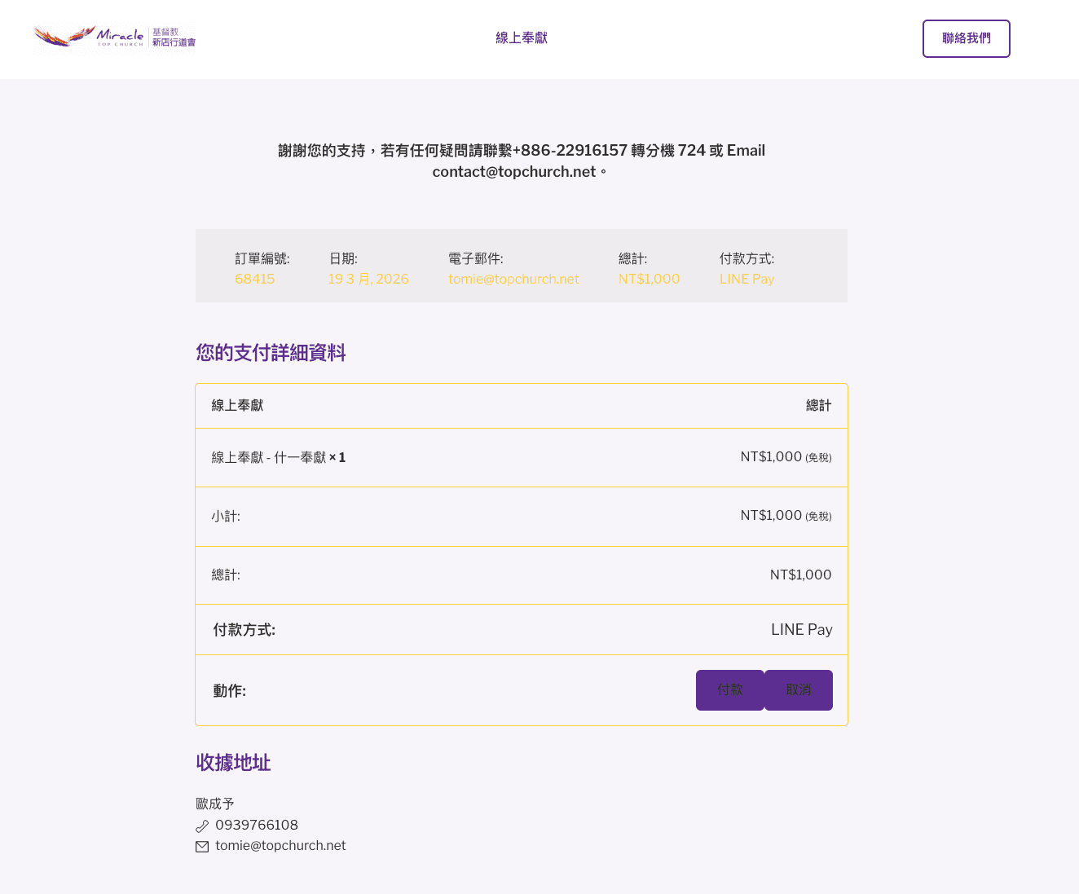1079x894 pixels.
Task: Click the 線上奉獻 - 什一奉獻 item name
Action: pos(269,458)
